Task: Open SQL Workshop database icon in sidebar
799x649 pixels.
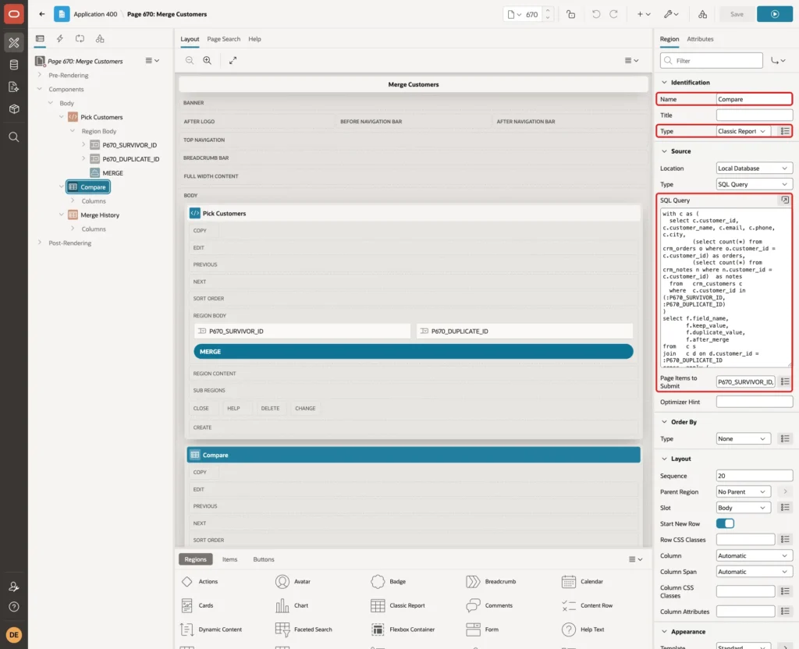Action: pos(14,65)
